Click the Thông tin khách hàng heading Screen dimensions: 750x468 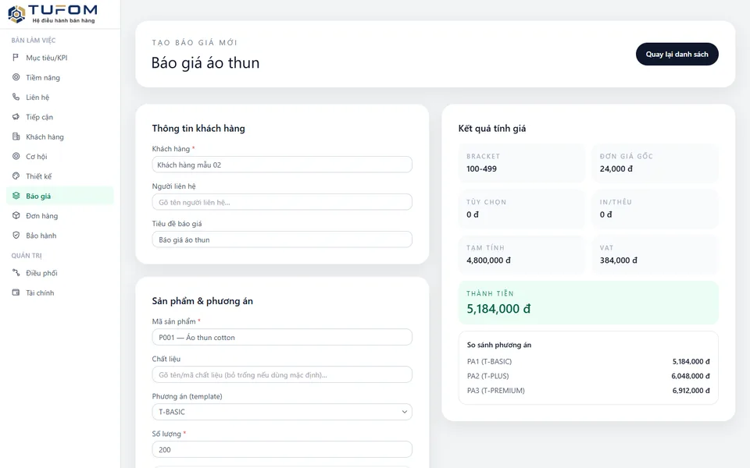point(198,128)
